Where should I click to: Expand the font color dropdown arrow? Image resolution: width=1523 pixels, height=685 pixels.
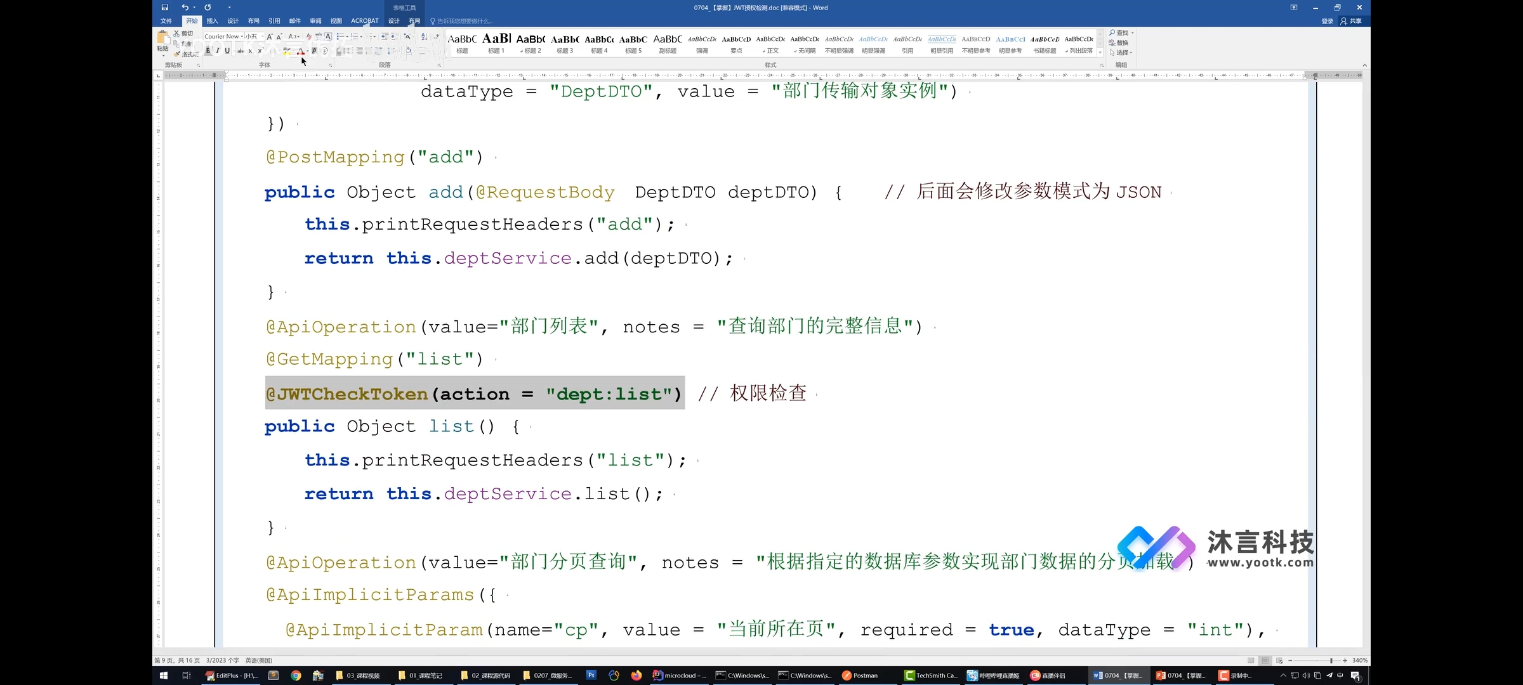point(308,51)
